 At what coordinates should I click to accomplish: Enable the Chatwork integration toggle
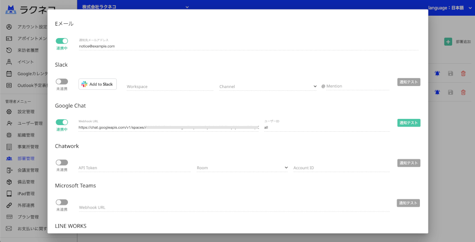[x=62, y=163]
